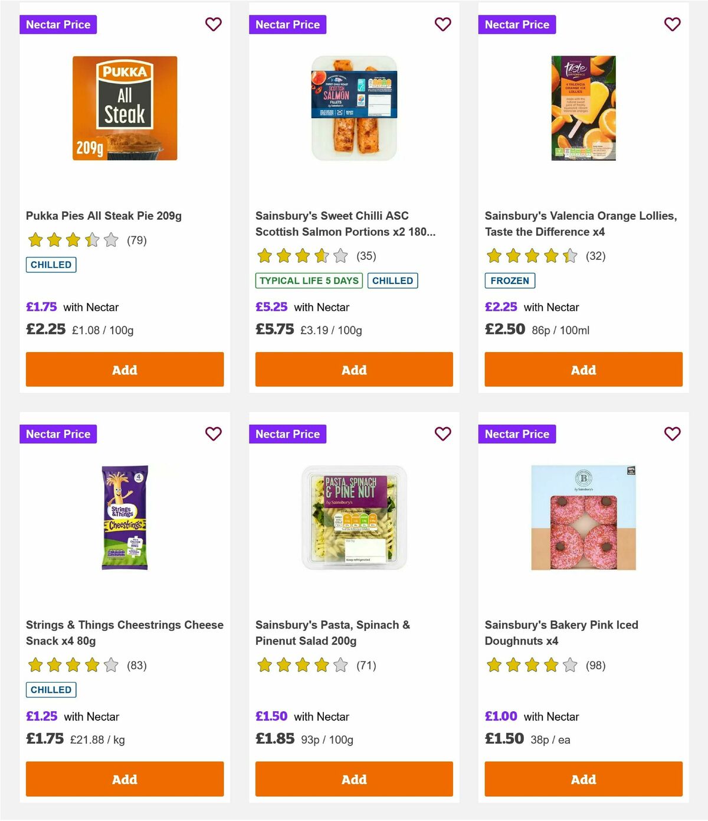
Task: Open the Pukka Pies All Steak Pie product page
Action: pyautogui.click(x=104, y=216)
